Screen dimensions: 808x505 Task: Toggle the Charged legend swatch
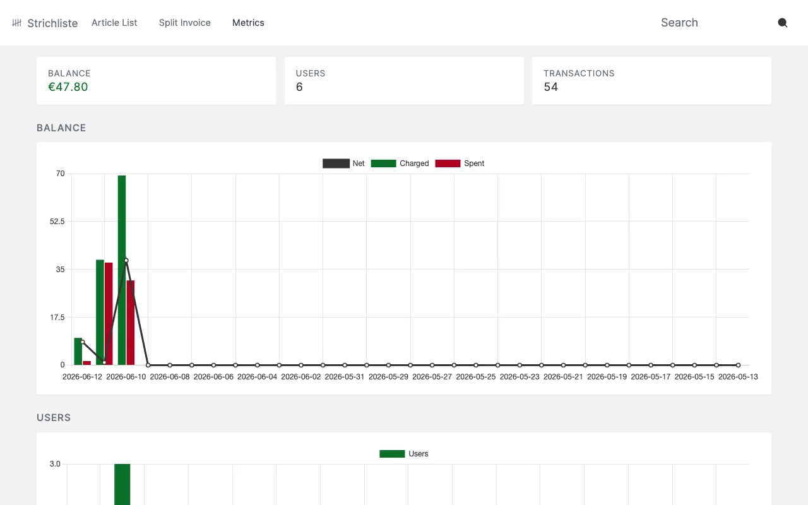tap(383, 163)
